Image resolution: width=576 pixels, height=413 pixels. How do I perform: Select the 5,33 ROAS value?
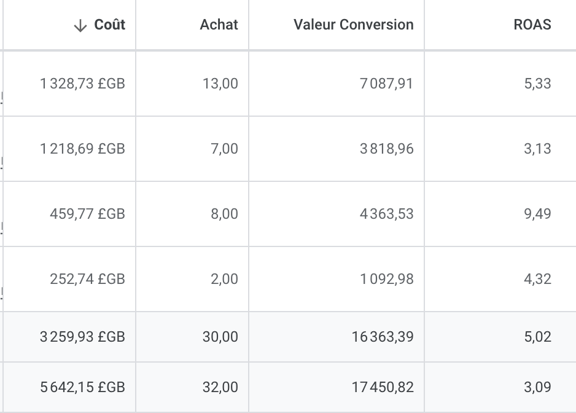[x=537, y=84]
